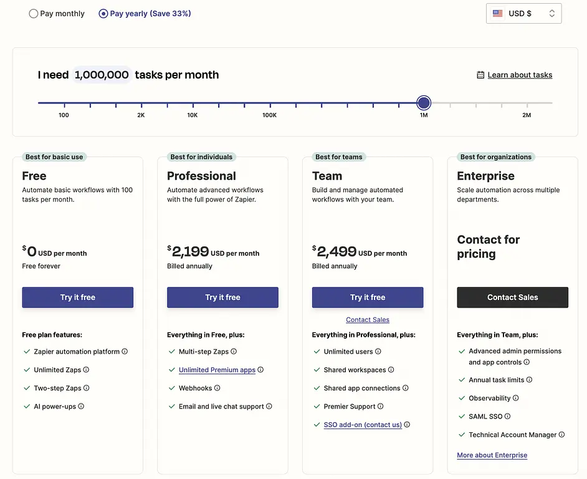Select the Pay monthly radio button
587x479 pixels.
click(x=34, y=14)
